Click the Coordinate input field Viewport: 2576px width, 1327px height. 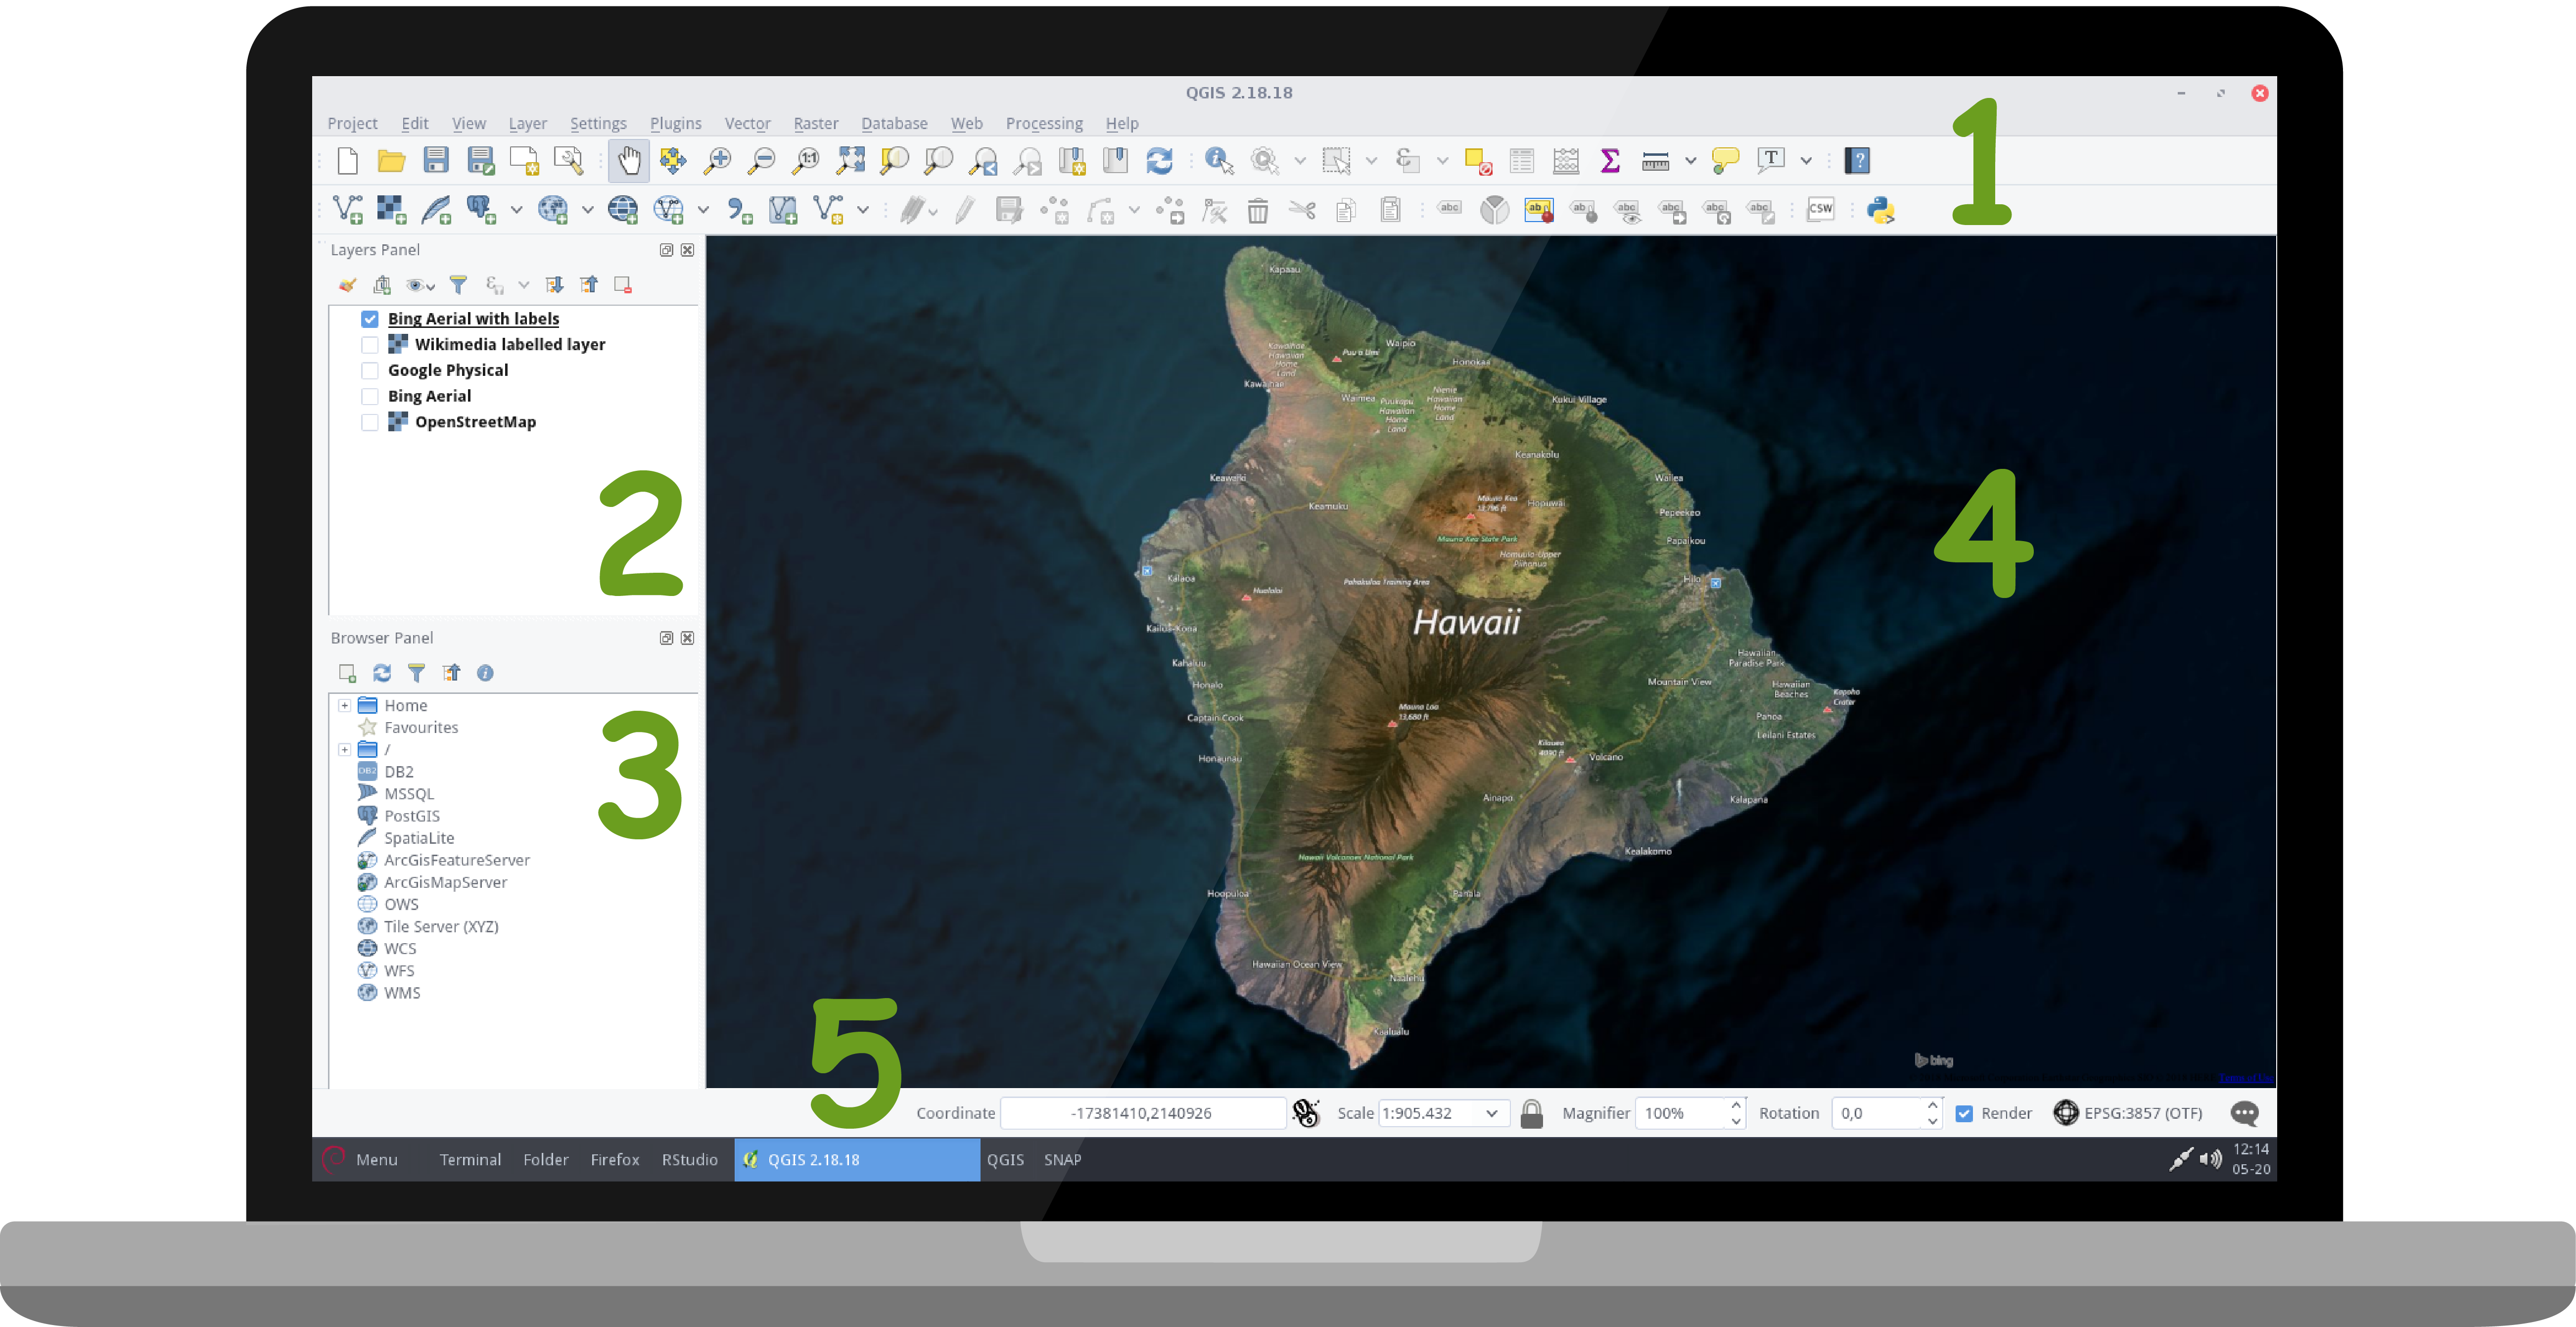(x=1142, y=1113)
